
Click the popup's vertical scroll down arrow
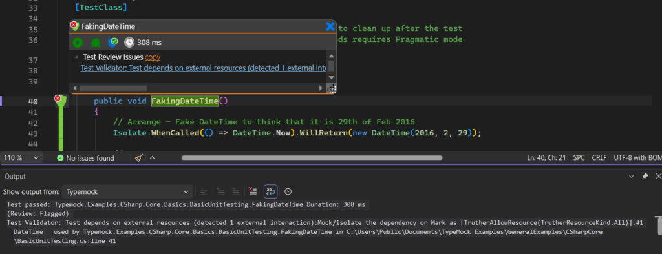tap(332, 78)
